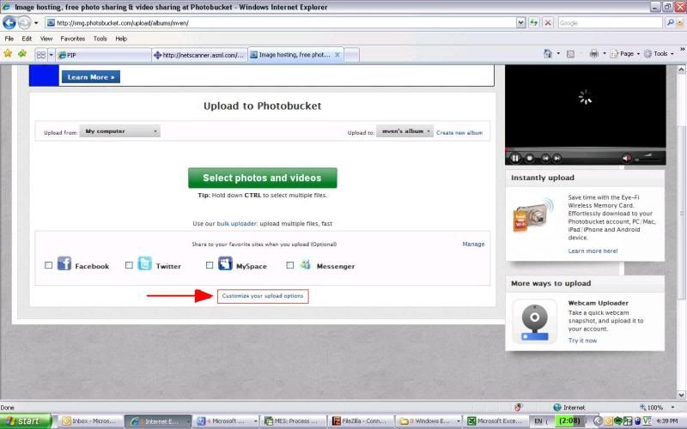
Task: Click the next track video button
Action: (x=556, y=158)
